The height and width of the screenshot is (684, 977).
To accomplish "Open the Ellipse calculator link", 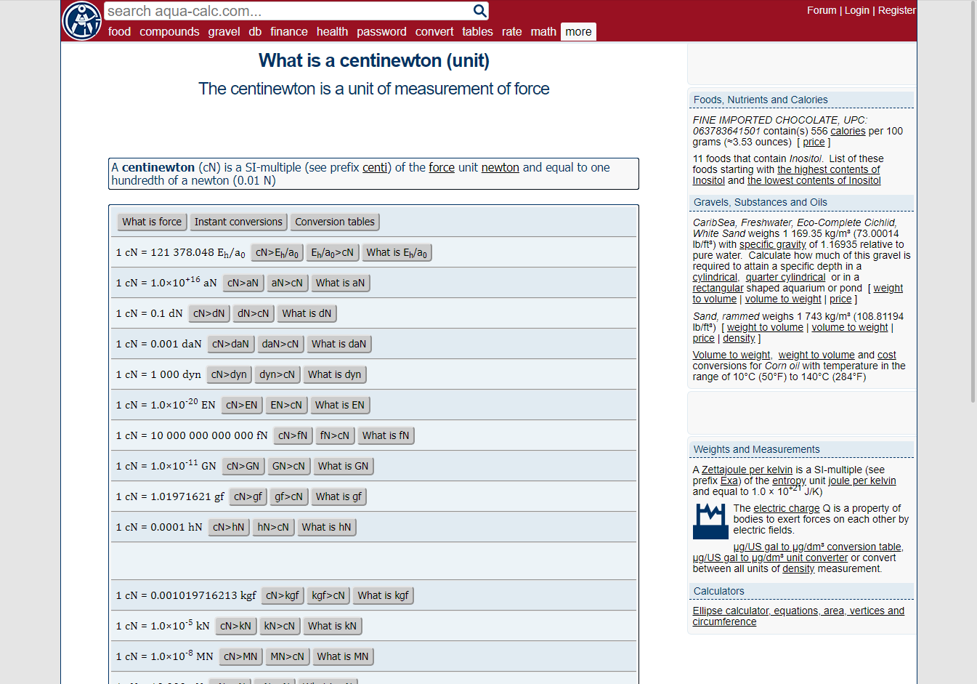I will click(x=798, y=616).
